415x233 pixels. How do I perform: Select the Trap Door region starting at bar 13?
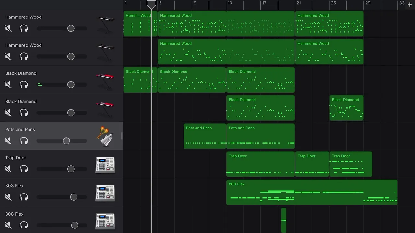(260, 164)
